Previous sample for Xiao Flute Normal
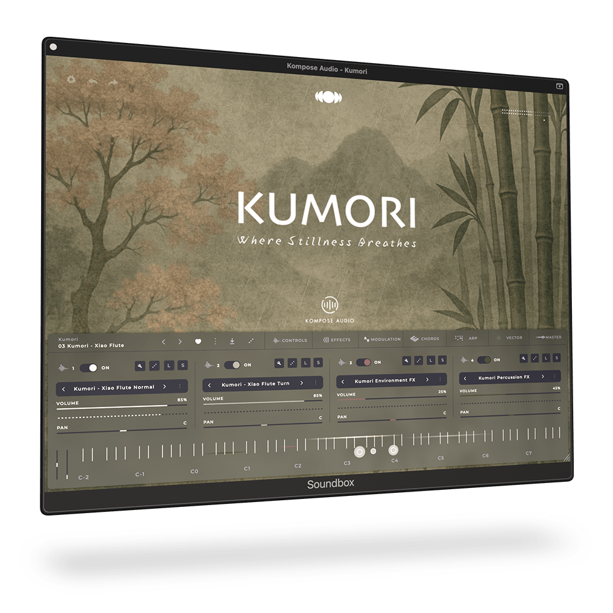 tap(64, 389)
